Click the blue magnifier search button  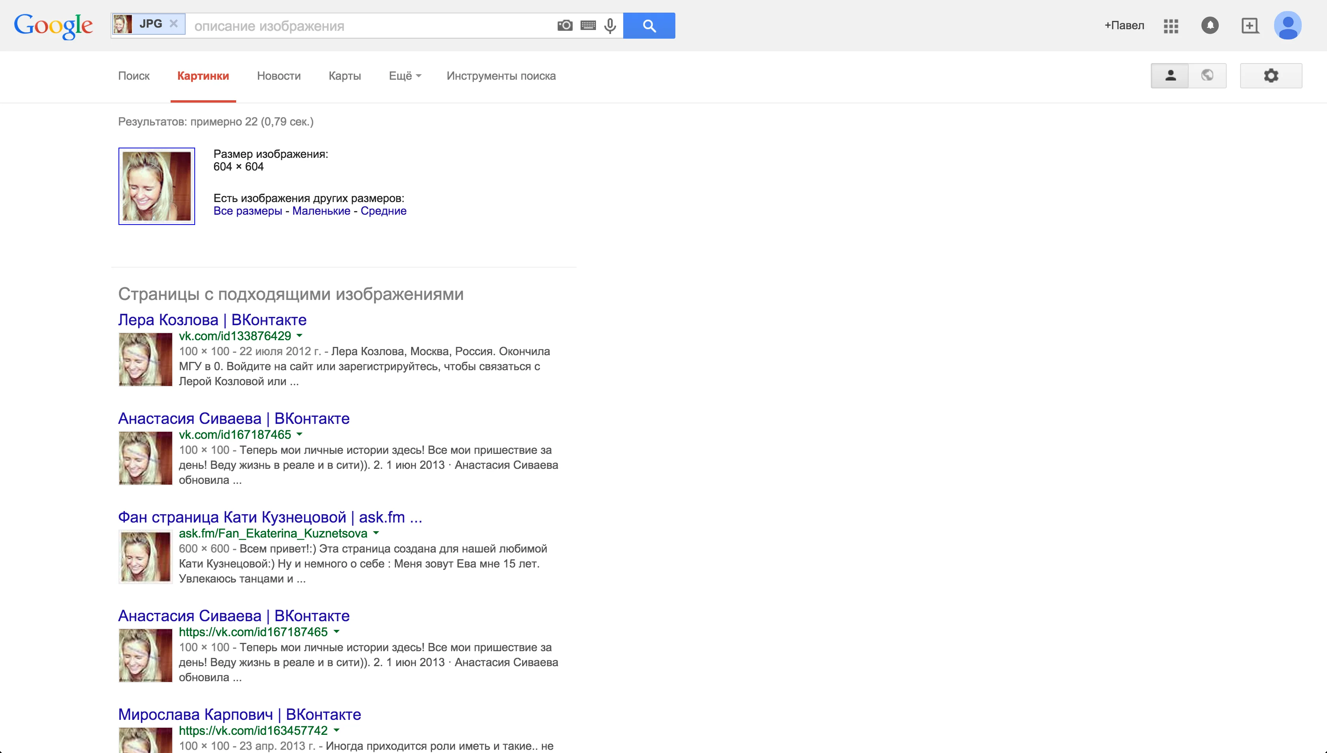[649, 25]
